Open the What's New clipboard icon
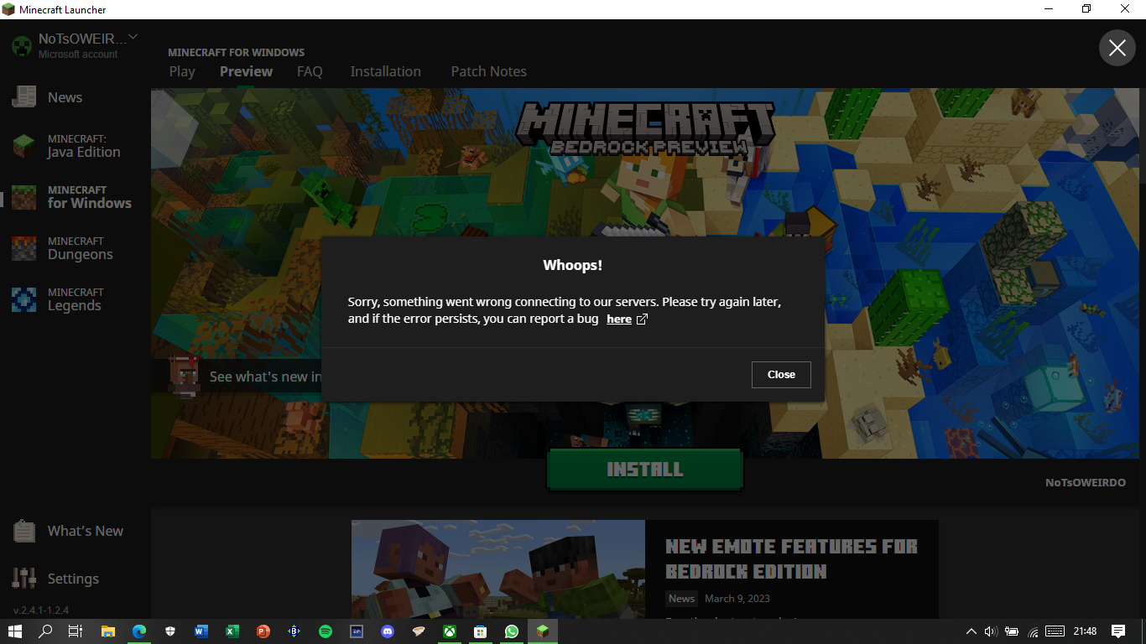The image size is (1146, 644). 23,531
